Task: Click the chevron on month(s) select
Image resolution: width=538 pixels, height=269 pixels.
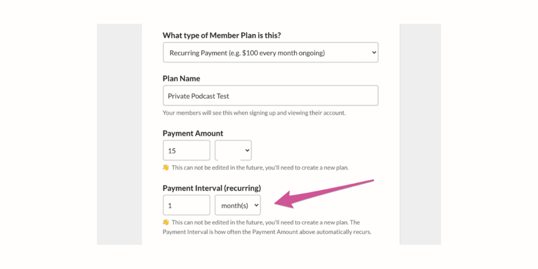Action: (256, 205)
